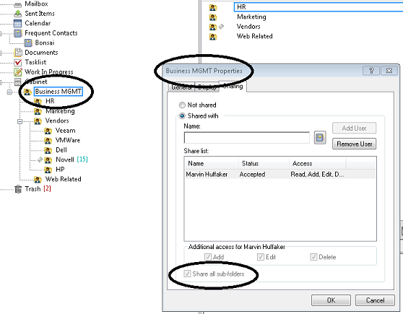Switch to the Sharing tab
Viewport: 403px width, 314px height.
coord(233,87)
